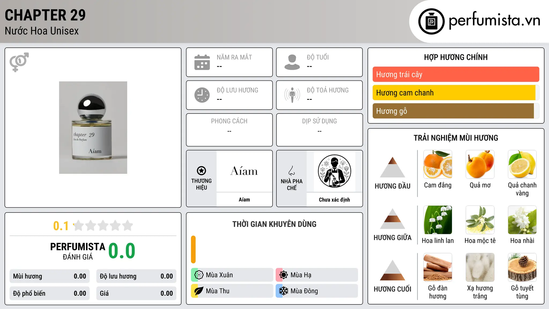The width and height of the screenshot is (549, 309).
Task: Click the Độ toả hương label
Action: point(328,90)
